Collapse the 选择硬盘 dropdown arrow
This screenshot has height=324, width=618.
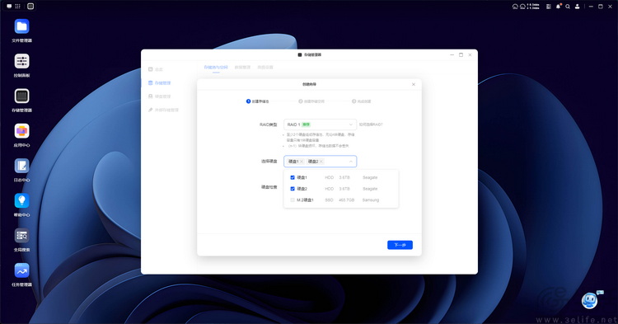[x=351, y=162]
